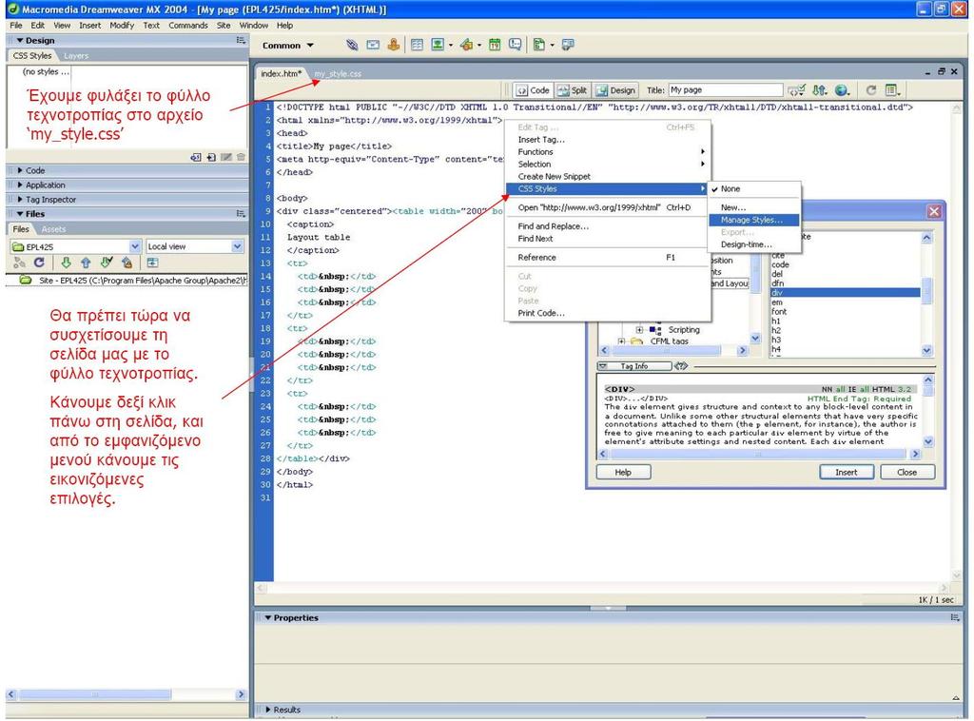Image resolution: width=974 pixels, height=721 pixels.
Task: Click the Insert button in Tag Chooser
Action: tap(846, 472)
